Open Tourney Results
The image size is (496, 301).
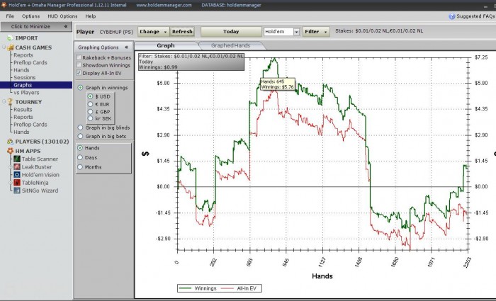(23, 109)
